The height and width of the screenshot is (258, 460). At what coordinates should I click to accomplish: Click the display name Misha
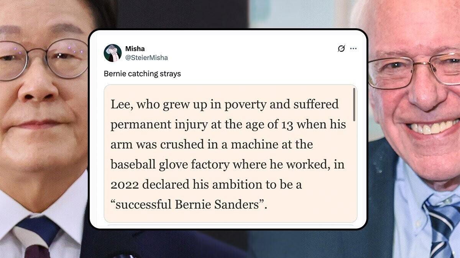135,49
